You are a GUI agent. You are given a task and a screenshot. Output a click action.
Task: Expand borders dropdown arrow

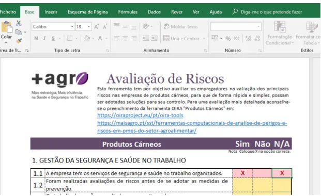click(x=77, y=38)
